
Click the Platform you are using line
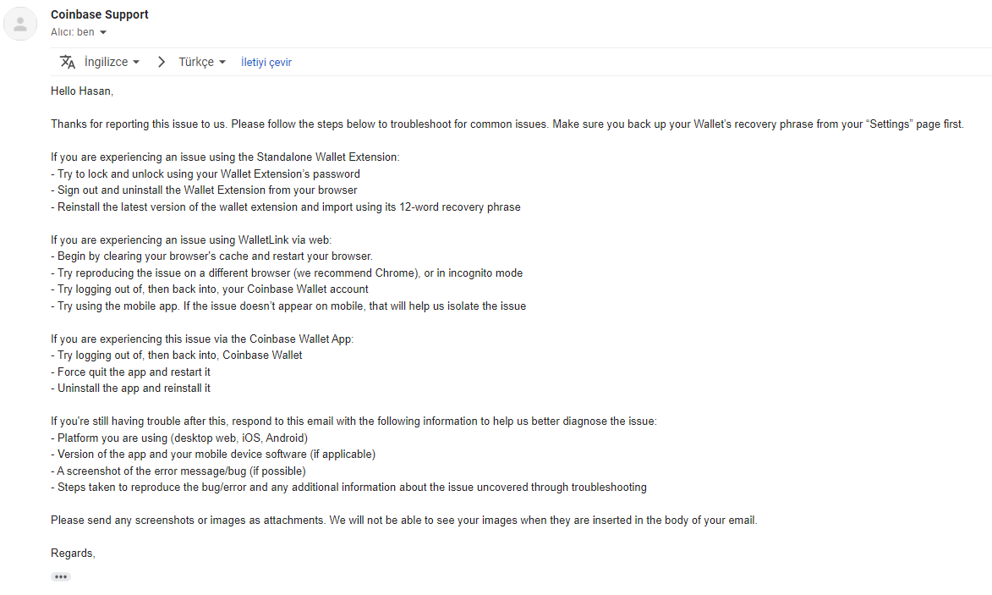tap(179, 438)
